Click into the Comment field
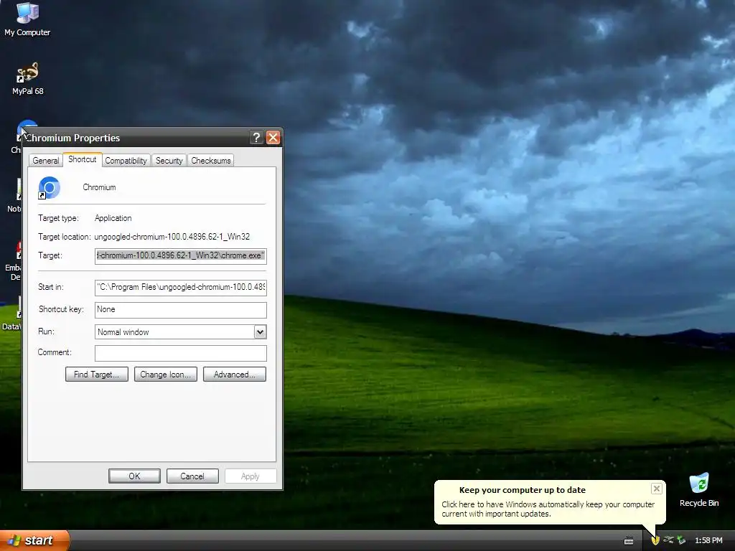This screenshot has width=735, height=551. click(x=180, y=353)
